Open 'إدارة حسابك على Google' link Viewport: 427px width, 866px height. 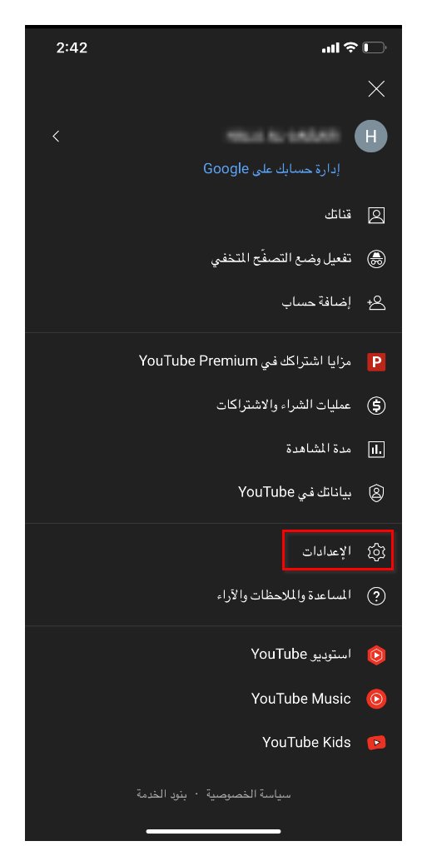(x=271, y=168)
